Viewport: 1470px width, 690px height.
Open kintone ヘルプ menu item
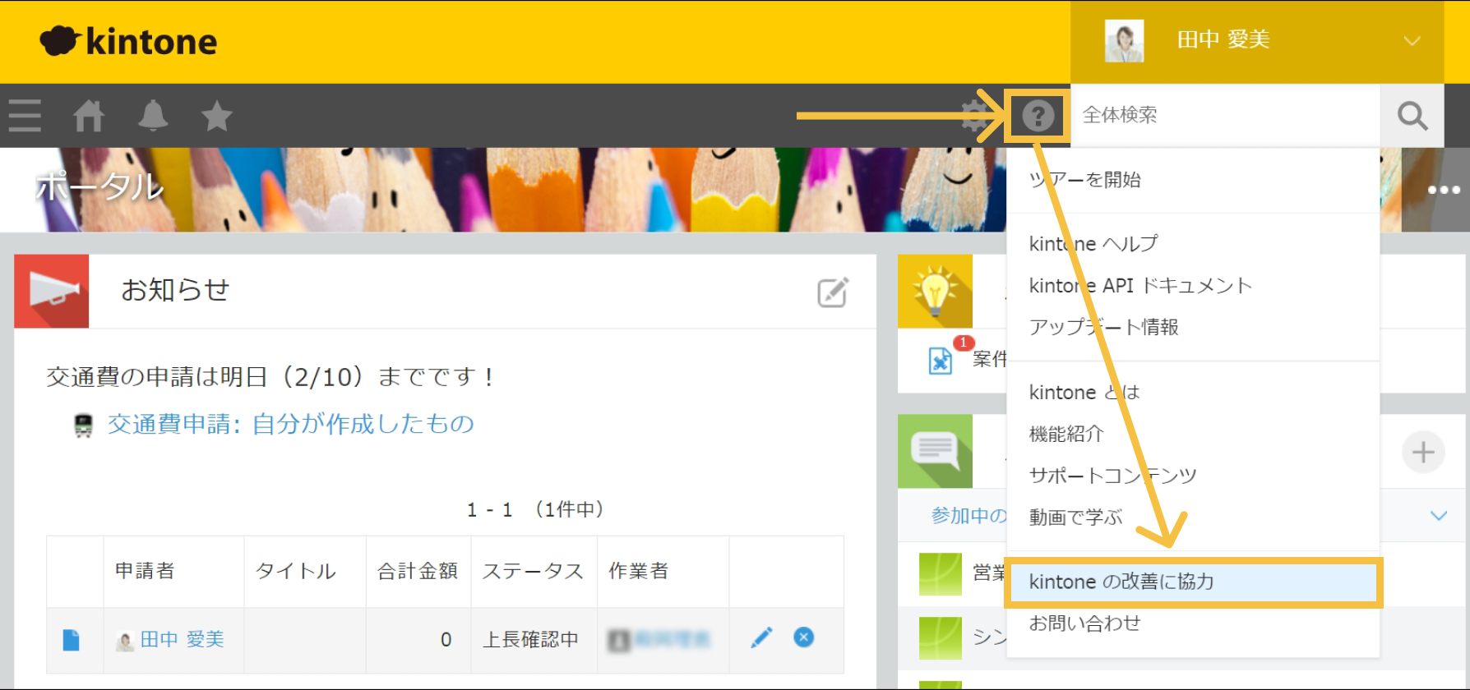(1192, 244)
